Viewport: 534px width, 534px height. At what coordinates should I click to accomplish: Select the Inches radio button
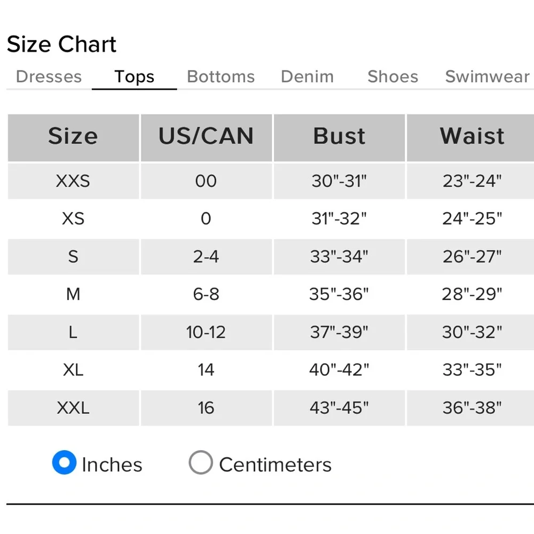(64, 462)
